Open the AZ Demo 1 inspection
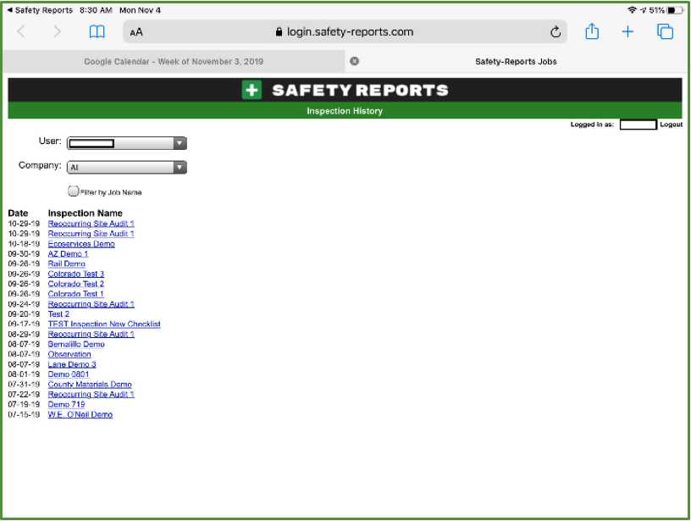691x521 pixels. coord(69,254)
